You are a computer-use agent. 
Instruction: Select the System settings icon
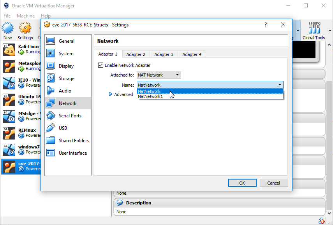click(x=51, y=53)
